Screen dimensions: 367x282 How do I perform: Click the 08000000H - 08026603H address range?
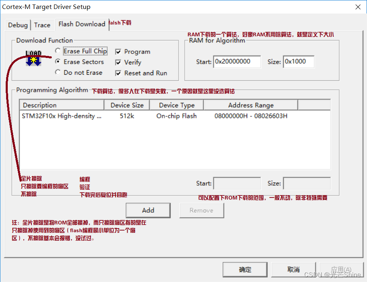[251, 116]
